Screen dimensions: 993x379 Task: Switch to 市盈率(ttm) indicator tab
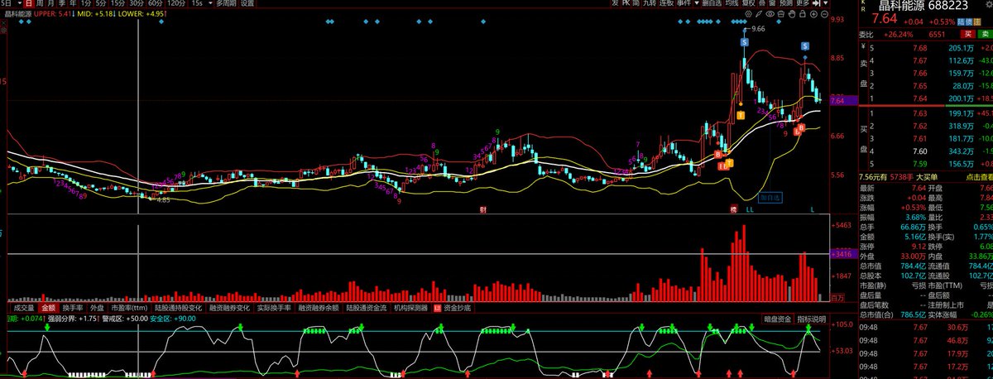129,307
